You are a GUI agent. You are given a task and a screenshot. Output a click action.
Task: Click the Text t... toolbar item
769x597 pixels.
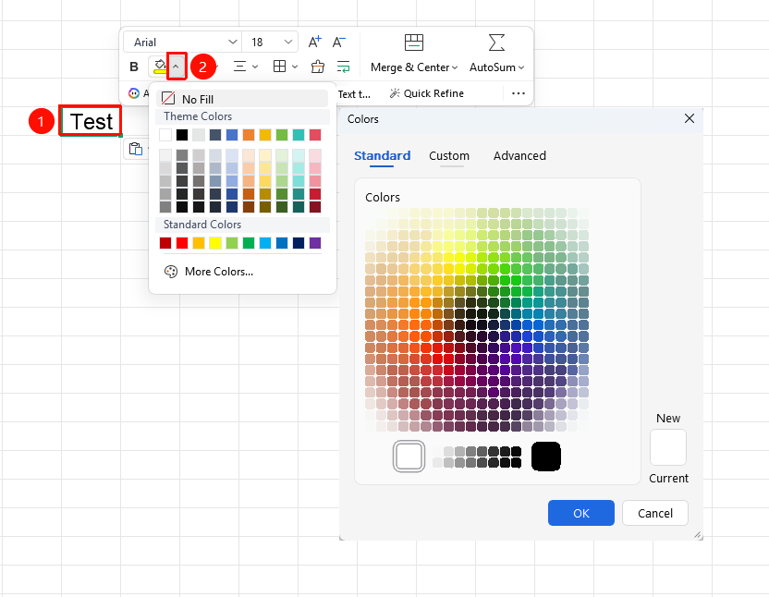(354, 93)
